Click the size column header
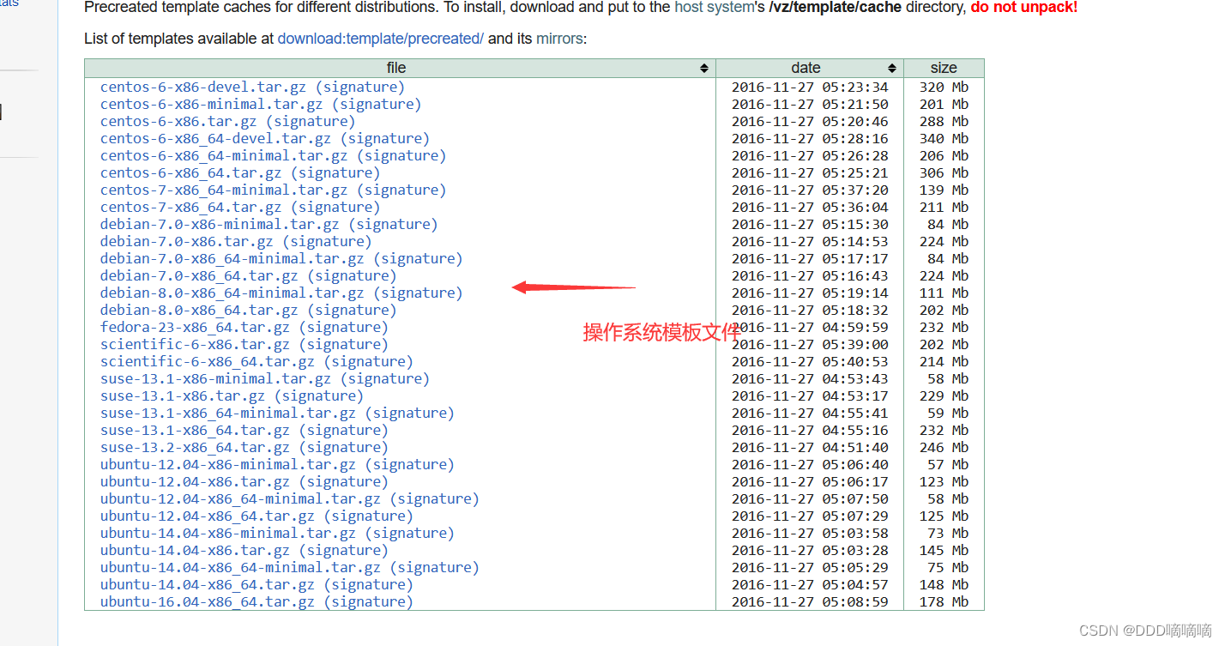 (944, 68)
